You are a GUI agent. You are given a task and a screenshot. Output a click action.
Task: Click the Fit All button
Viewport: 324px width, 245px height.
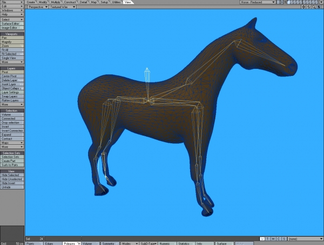tap(12, 50)
